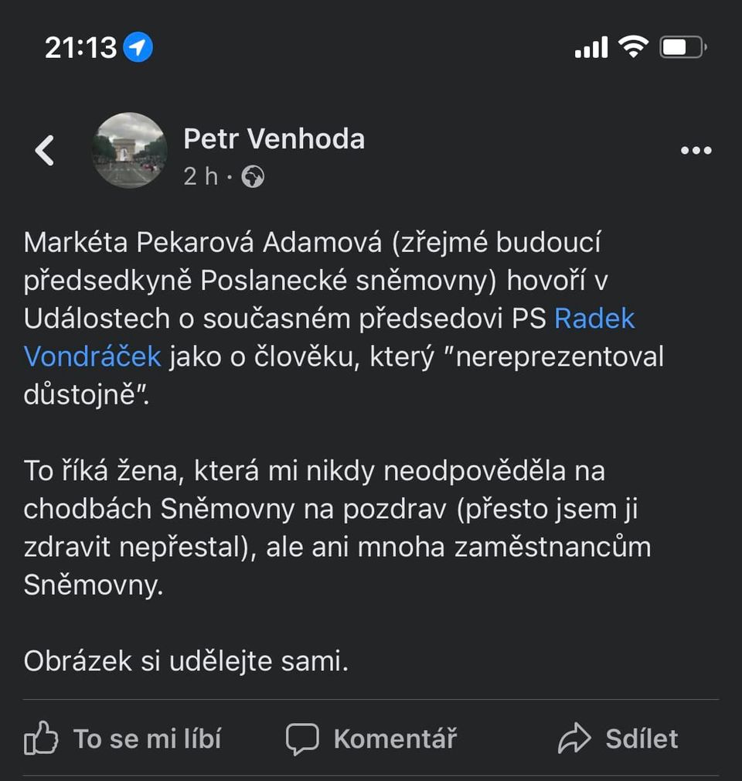742x781 pixels.
Task: Open the Radek Vondráček profile link
Action: (x=594, y=319)
